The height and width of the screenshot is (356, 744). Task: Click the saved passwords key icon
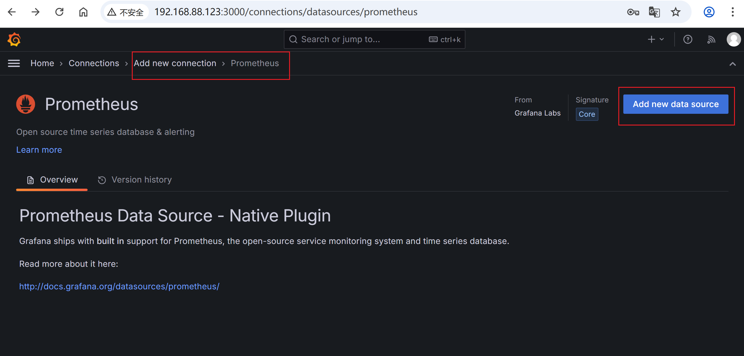pos(633,12)
